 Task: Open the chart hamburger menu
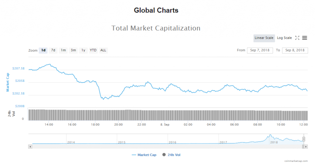[x=305, y=38]
